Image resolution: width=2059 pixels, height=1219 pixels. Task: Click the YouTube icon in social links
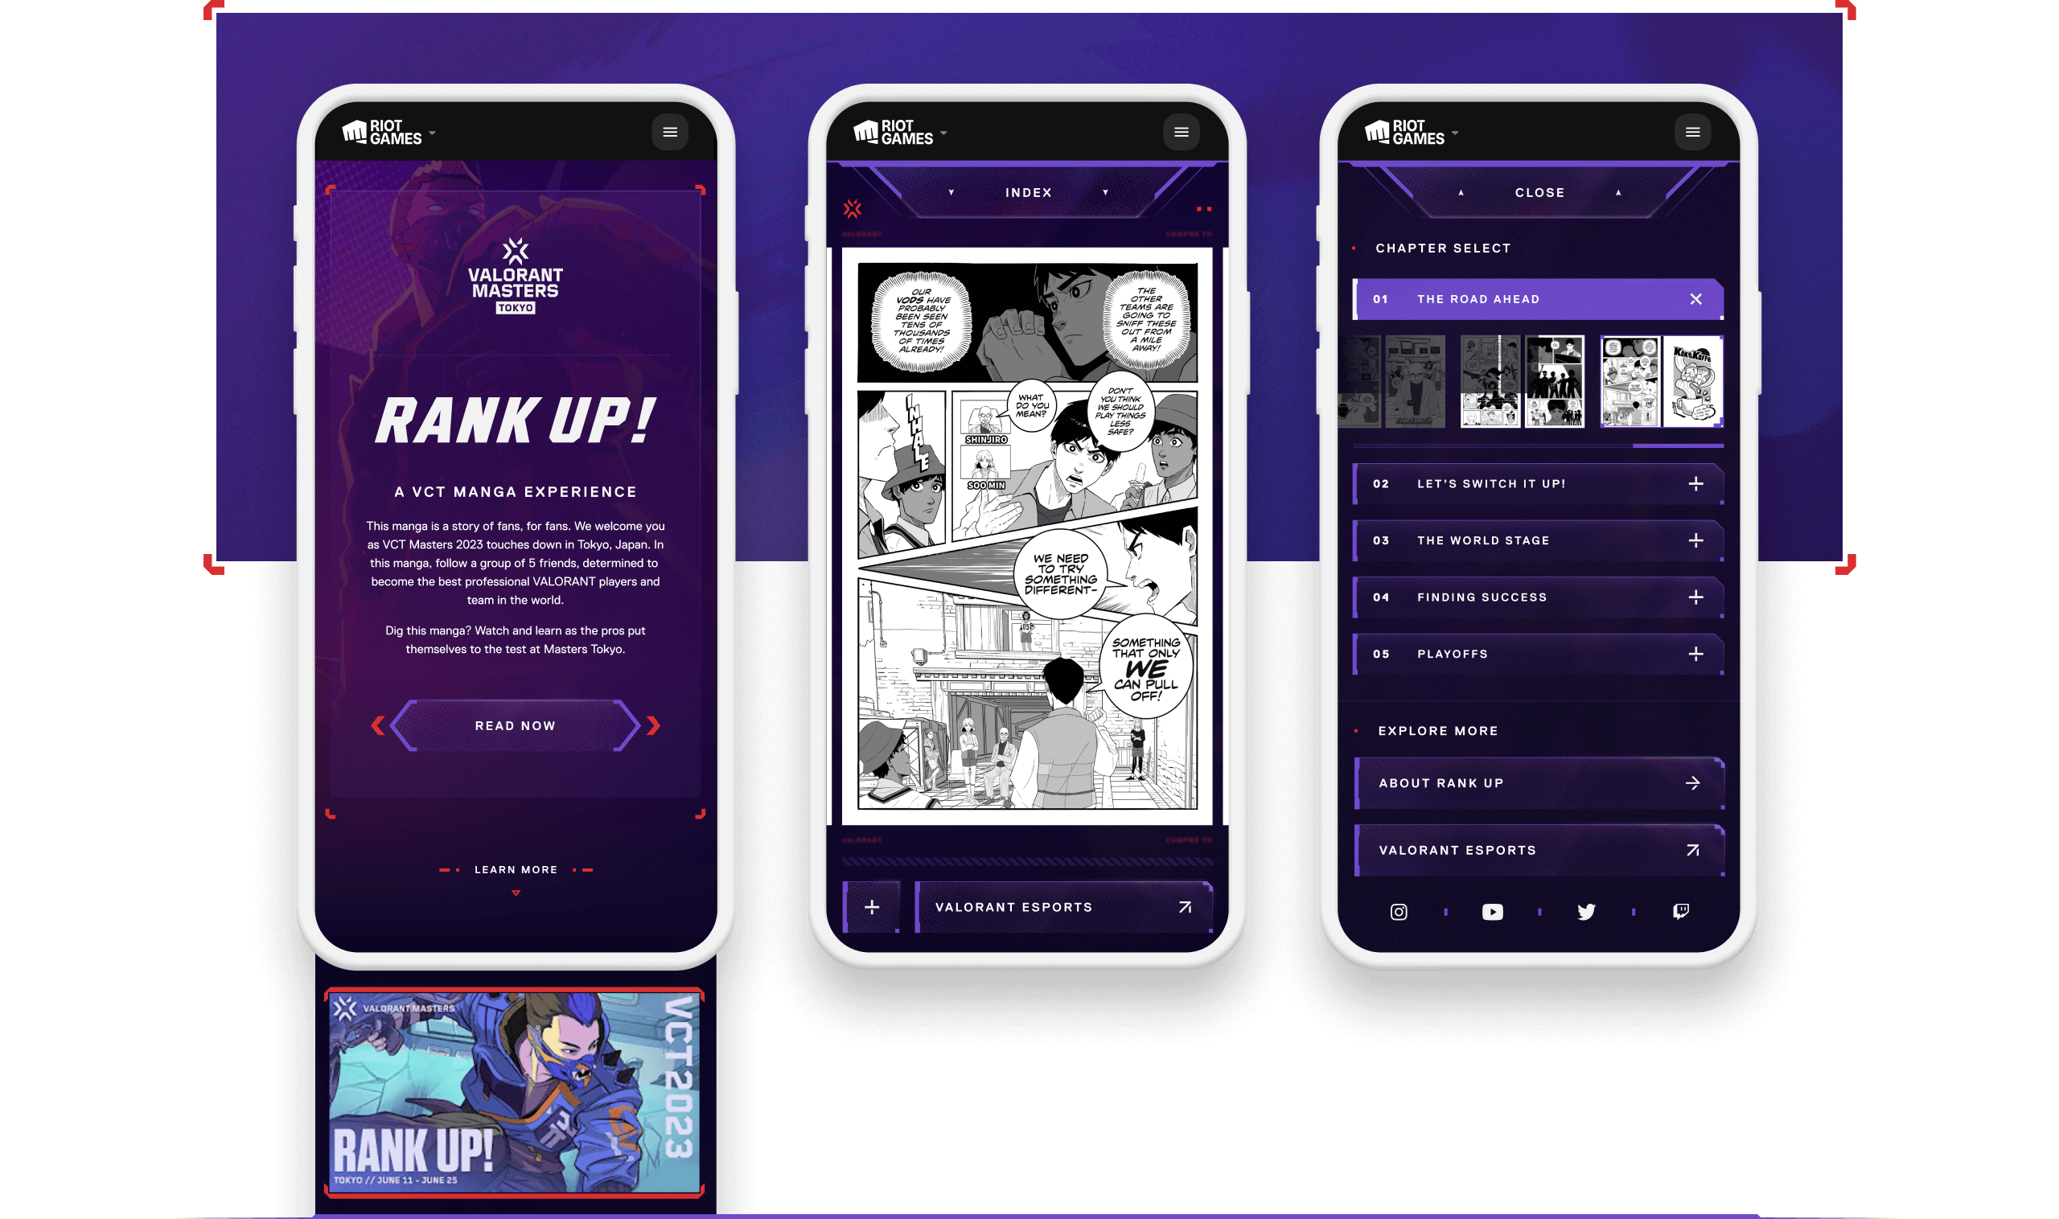pyautogui.click(x=1492, y=911)
